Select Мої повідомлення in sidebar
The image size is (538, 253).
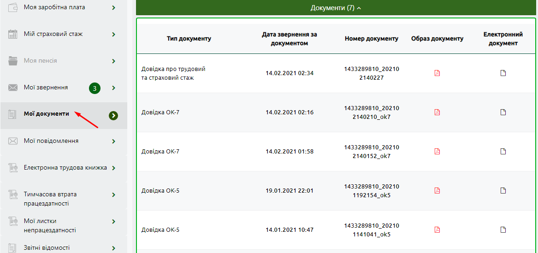64,141
